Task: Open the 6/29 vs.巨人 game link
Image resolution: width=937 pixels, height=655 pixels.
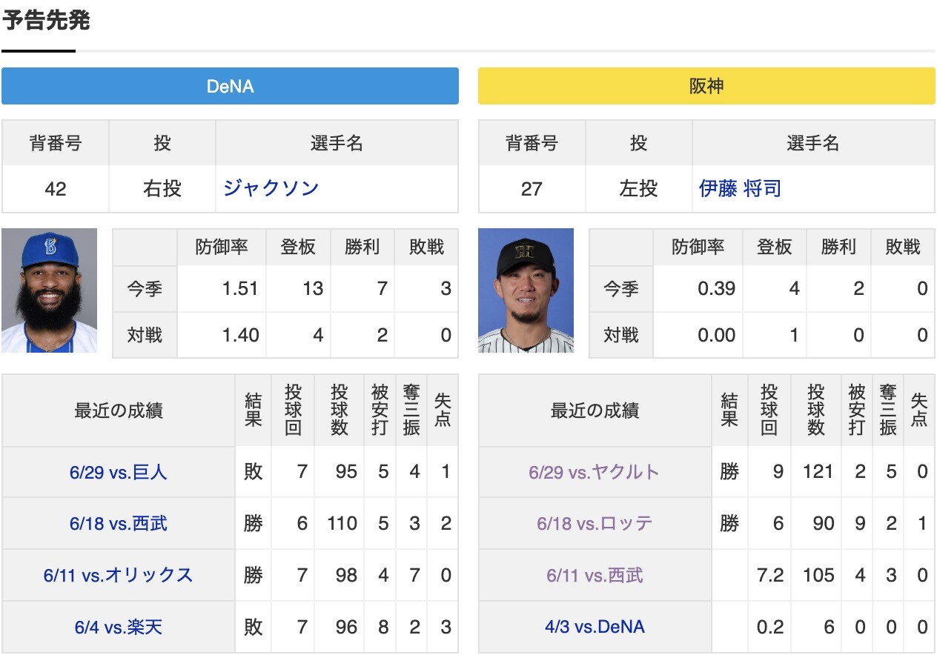Action: pos(119,472)
